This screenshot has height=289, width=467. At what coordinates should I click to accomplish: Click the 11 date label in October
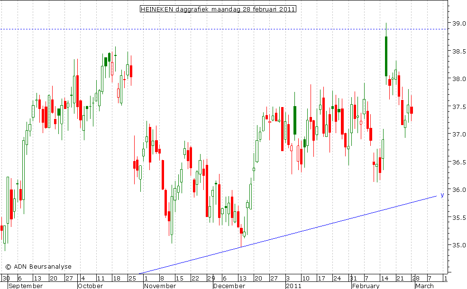click(x=101, y=278)
